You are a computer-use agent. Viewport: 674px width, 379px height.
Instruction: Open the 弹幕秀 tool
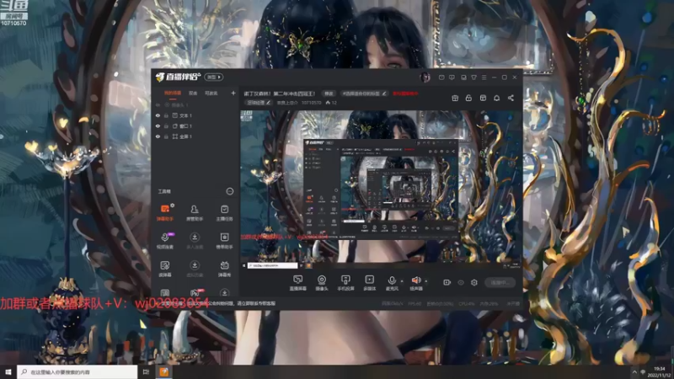224,268
